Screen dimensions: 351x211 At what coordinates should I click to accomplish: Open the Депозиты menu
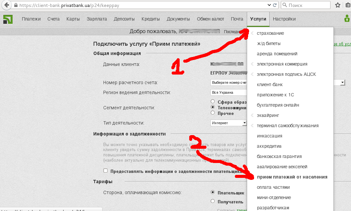pos(124,19)
